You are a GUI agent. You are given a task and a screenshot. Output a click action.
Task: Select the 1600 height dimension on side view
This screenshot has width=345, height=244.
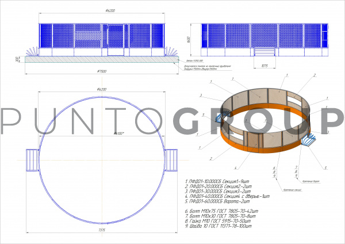189,40
